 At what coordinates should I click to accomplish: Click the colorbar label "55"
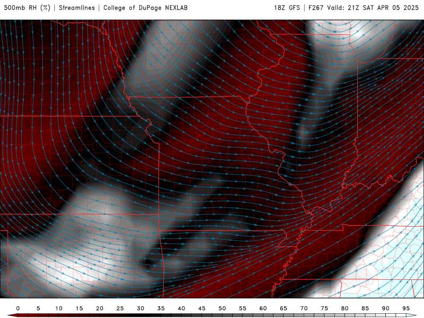point(242,308)
